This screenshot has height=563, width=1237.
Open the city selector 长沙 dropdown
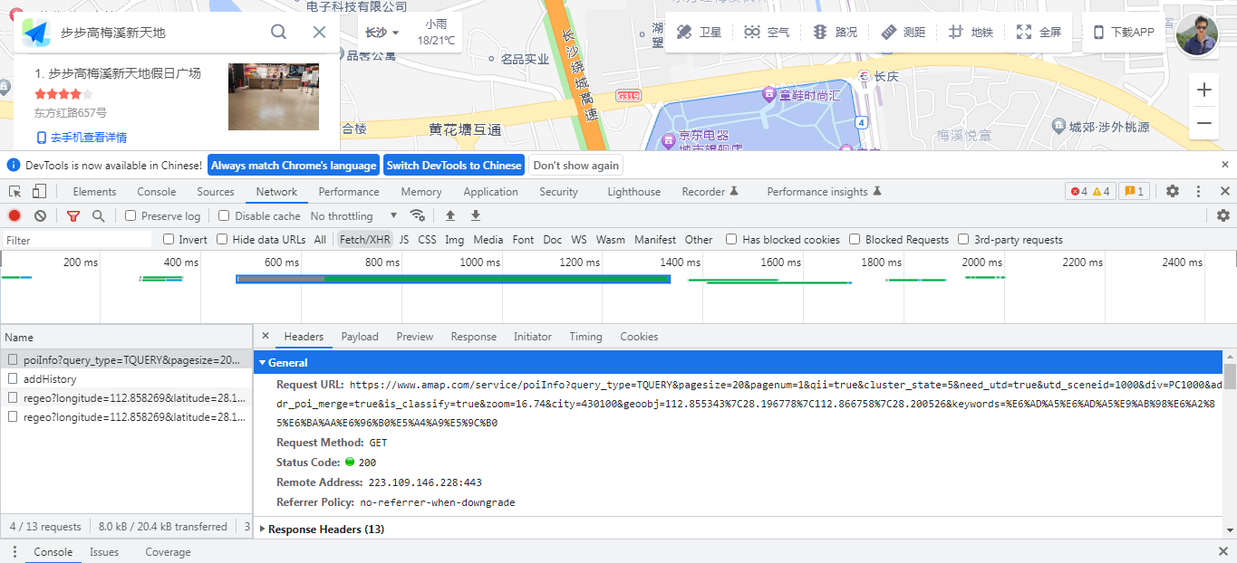[x=382, y=33]
